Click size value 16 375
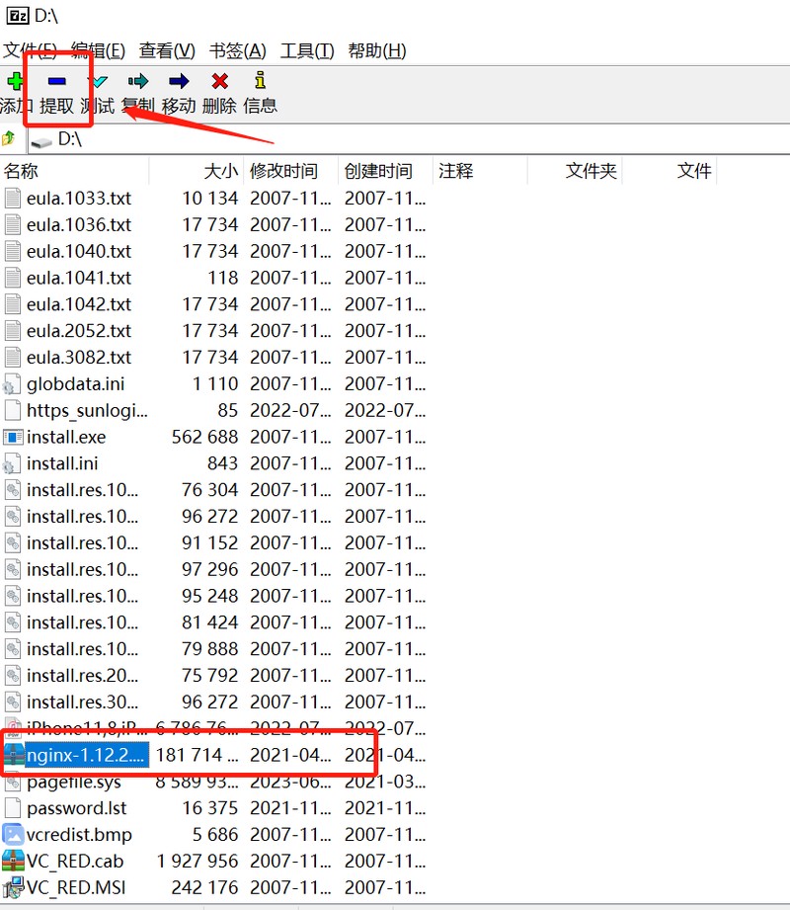Image resolution: width=790 pixels, height=910 pixels. click(210, 808)
